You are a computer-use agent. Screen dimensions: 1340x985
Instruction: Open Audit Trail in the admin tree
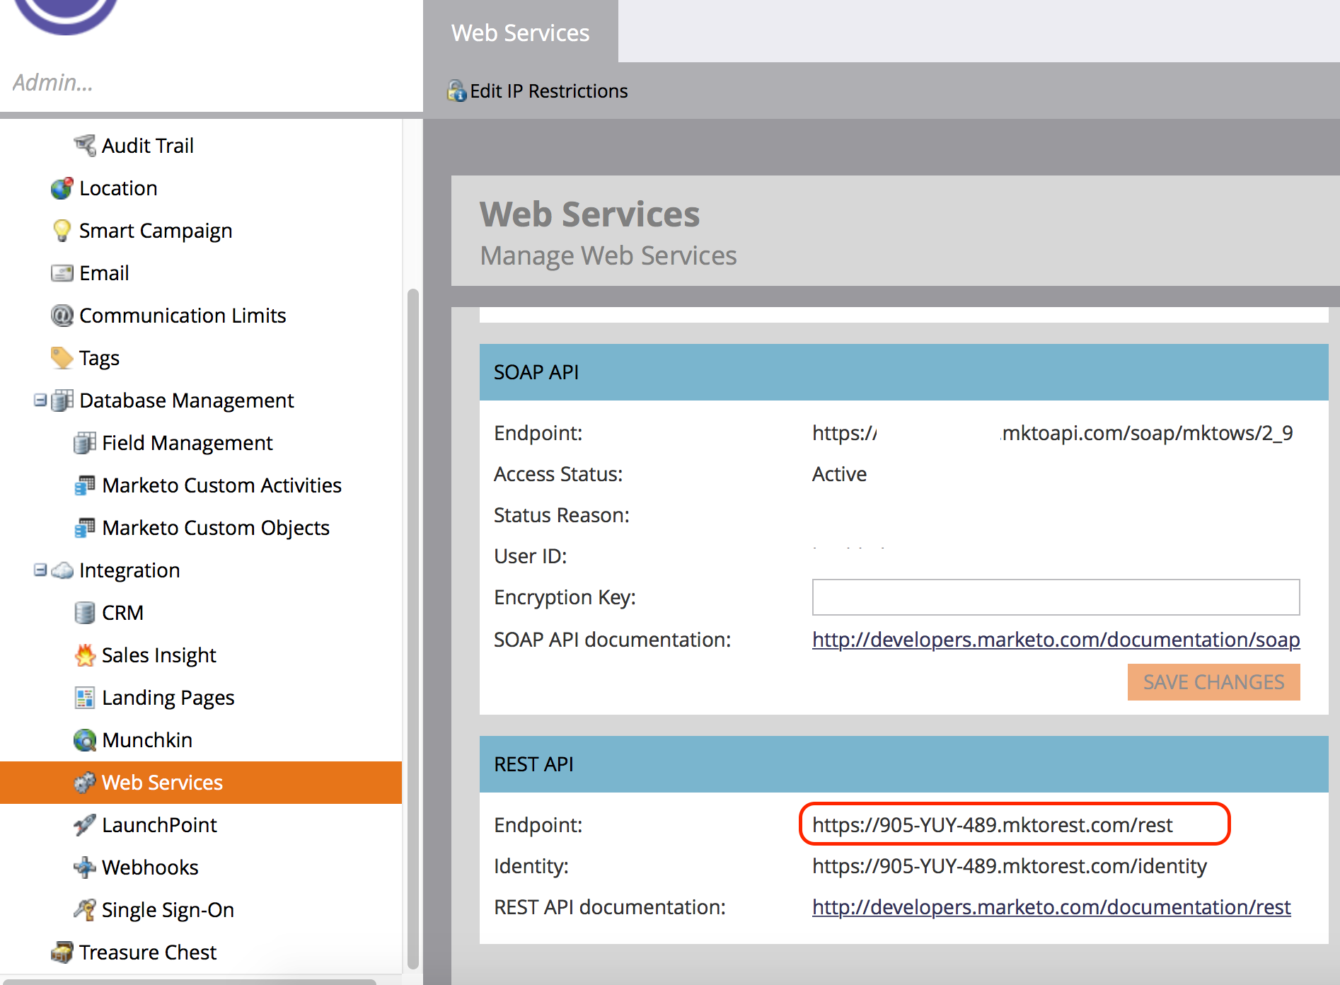[147, 146]
